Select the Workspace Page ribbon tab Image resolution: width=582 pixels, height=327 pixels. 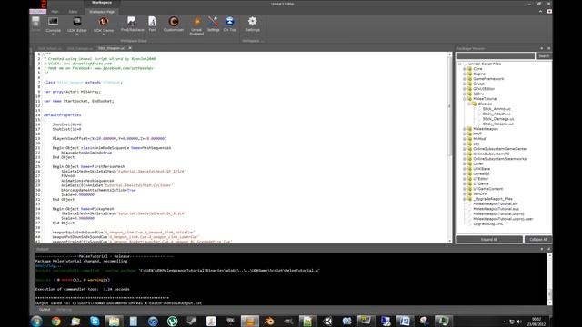click(102, 12)
